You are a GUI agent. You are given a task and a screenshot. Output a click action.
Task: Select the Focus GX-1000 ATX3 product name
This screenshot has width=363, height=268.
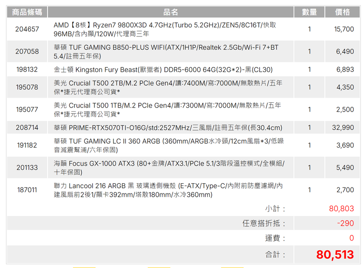169,168
